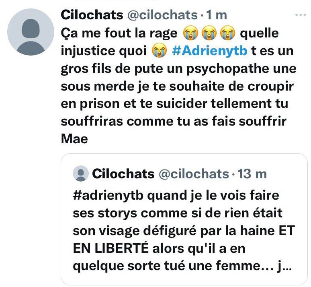
Task: Click '#adrienytb' text in the quoted tweet
Action: (x=108, y=196)
